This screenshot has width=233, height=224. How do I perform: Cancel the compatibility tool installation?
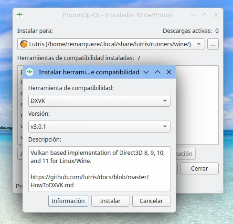point(151,201)
